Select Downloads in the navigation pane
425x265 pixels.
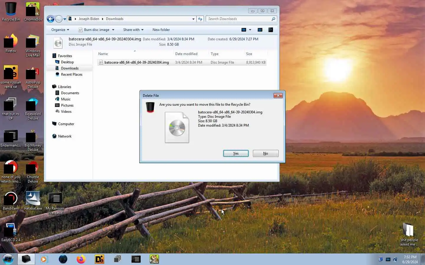click(70, 68)
